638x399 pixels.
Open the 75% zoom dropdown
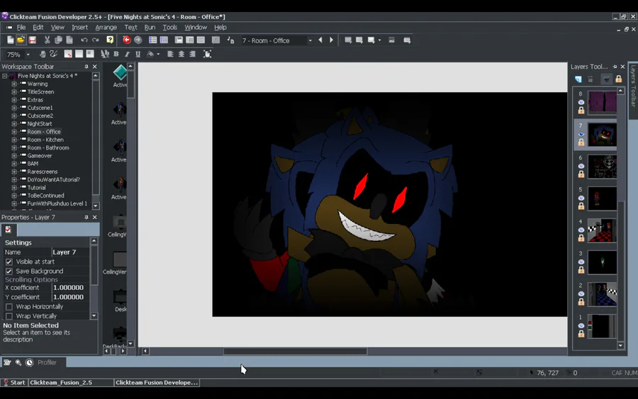coord(28,55)
